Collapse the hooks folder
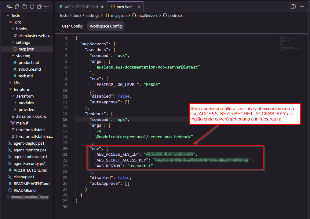Image resolution: width=310 pixels, height=219 pixels. coord(21,29)
